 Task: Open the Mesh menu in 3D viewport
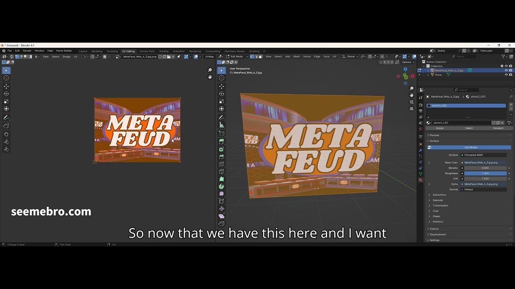pos(297,57)
